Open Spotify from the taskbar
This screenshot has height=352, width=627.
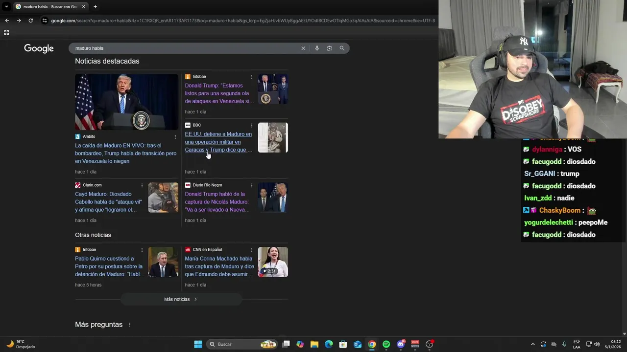pyautogui.click(x=386, y=344)
